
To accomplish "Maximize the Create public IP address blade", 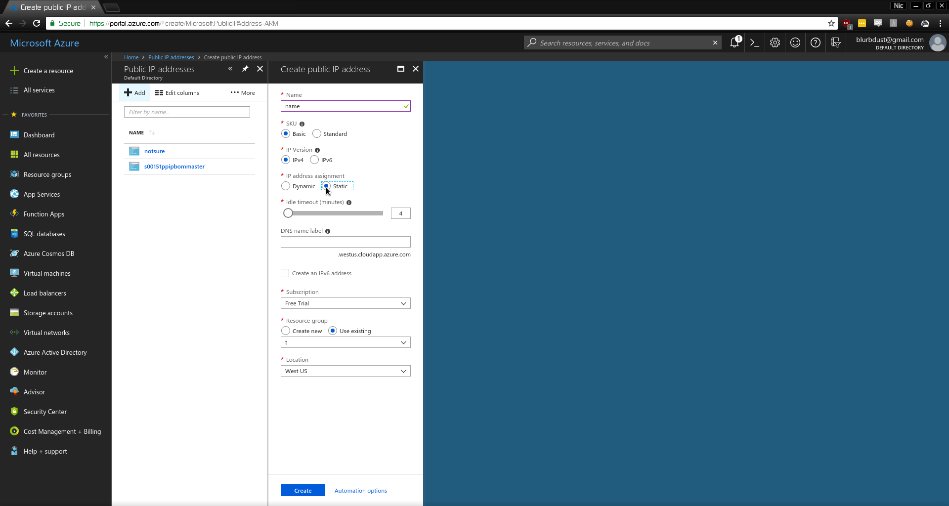I will 401,69.
